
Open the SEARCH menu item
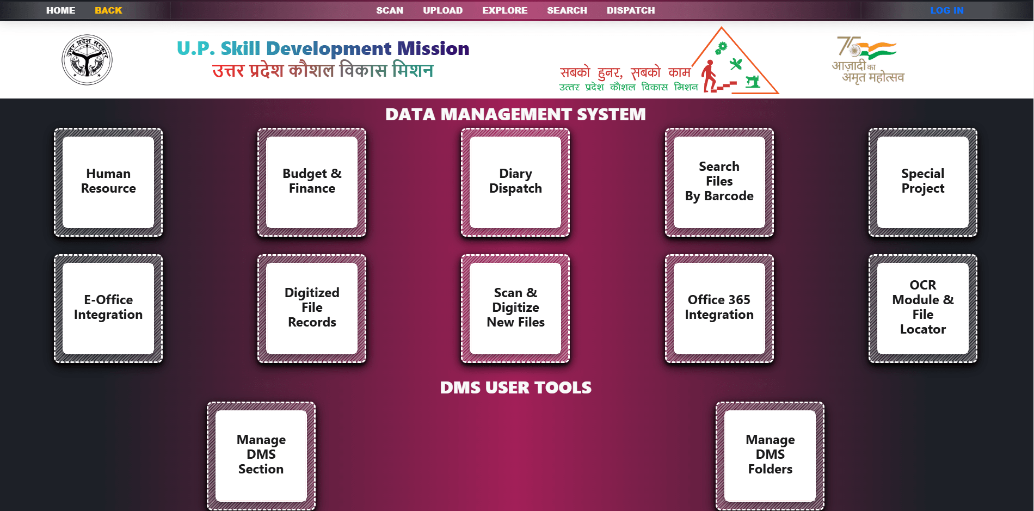pyautogui.click(x=567, y=10)
